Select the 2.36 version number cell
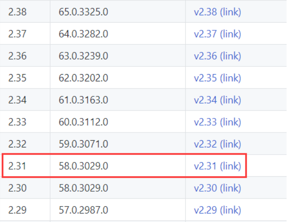This screenshot has height=222, width=287. coord(17,56)
